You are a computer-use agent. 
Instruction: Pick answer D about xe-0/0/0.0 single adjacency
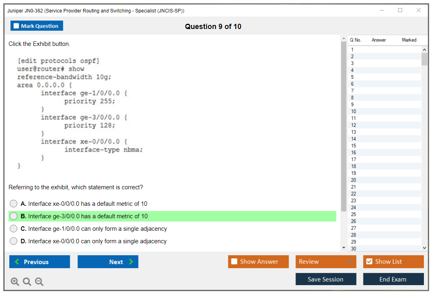tap(14, 241)
